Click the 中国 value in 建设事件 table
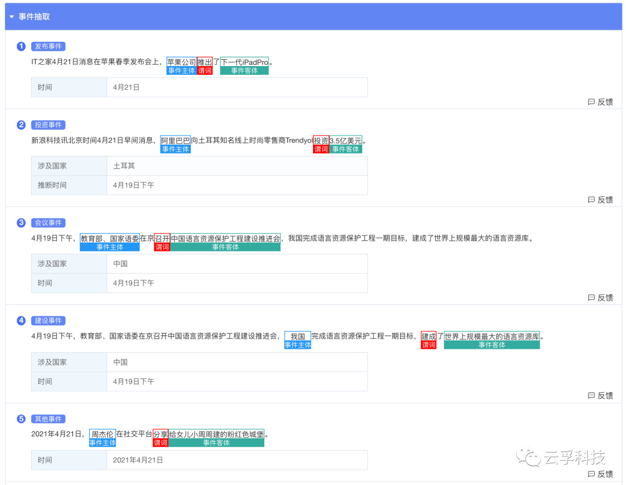The image size is (626, 485). click(x=120, y=362)
